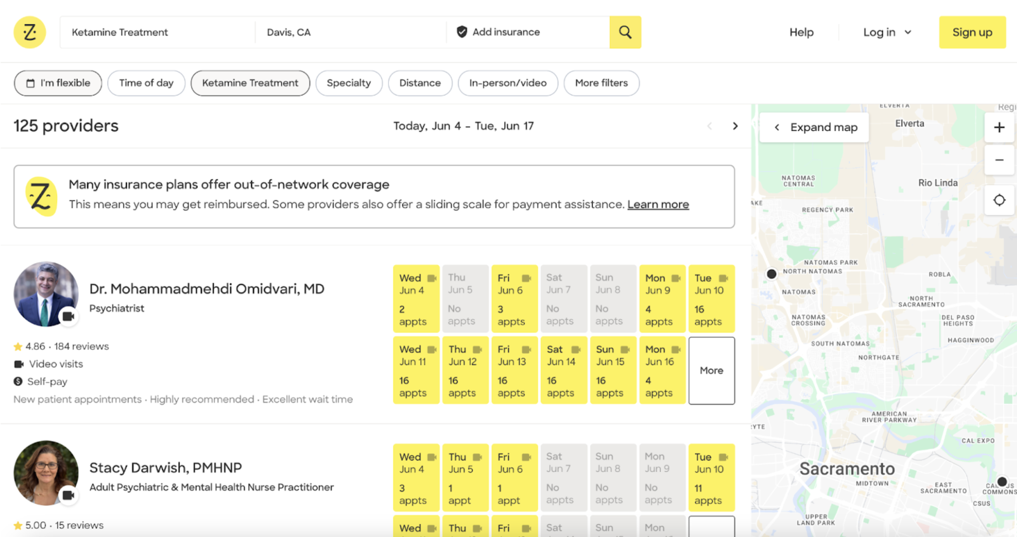Open the Time of day filter
The width and height of the screenshot is (1017, 537).
146,83
